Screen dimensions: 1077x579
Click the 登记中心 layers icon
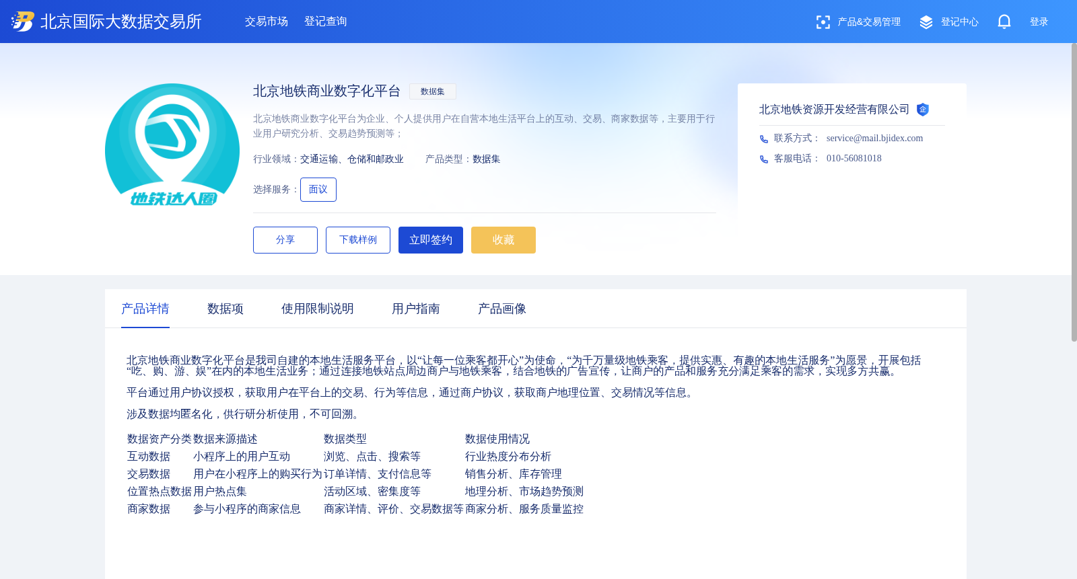(x=926, y=22)
